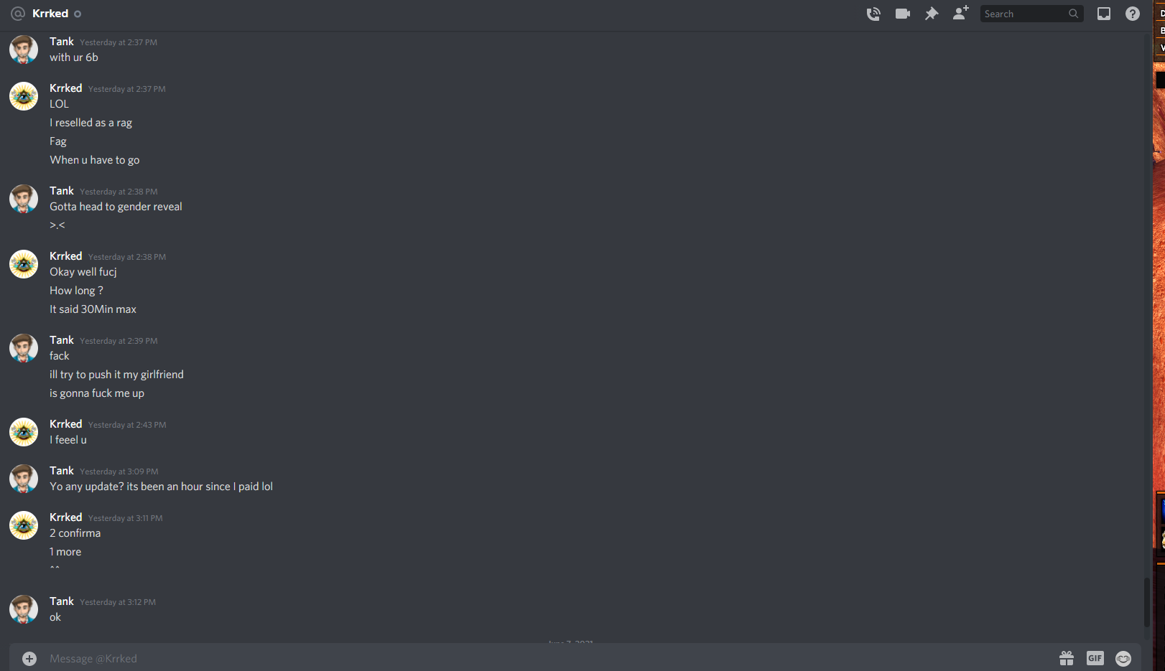
Task: Click the chat scrollbar thumb
Action: [1147, 603]
